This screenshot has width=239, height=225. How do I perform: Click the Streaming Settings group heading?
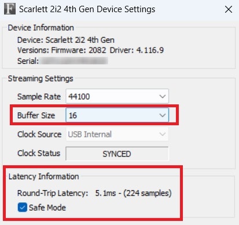point(41,79)
